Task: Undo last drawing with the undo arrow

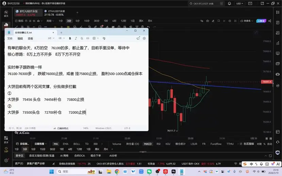Action: (x=148, y=27)
